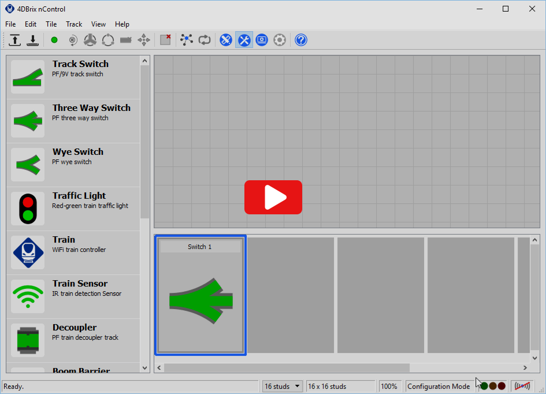Click the 'PF three way switch' description
Viewport: 546px width, 394px height.
pos(80,118)
